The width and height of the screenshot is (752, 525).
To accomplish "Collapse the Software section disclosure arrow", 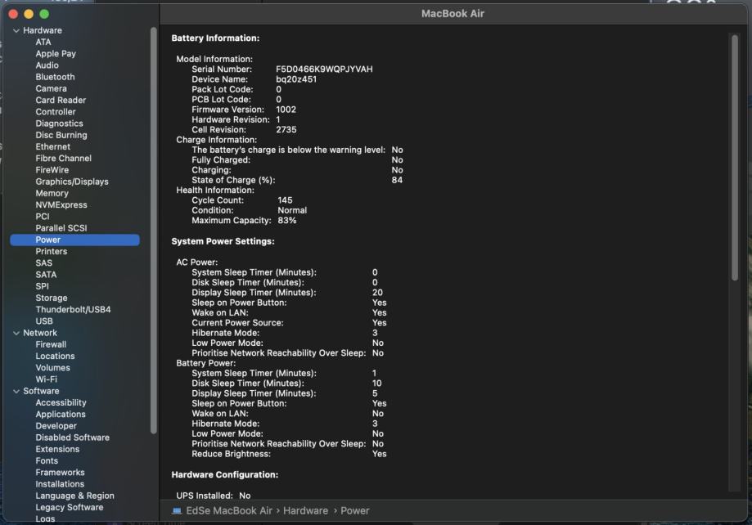I will tap(16, 391).
